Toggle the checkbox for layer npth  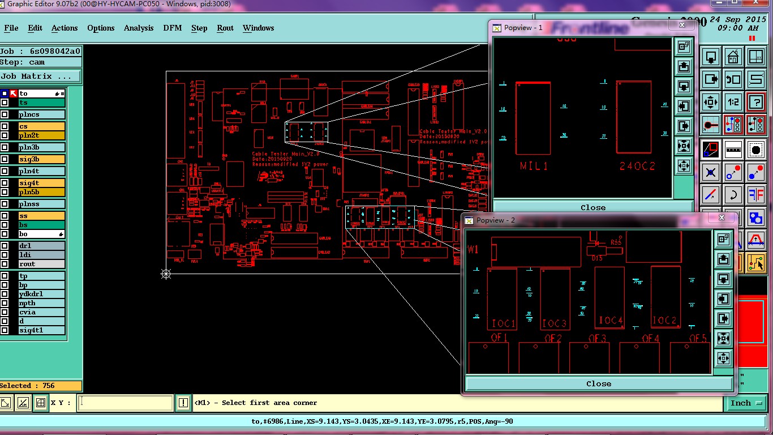5,303
